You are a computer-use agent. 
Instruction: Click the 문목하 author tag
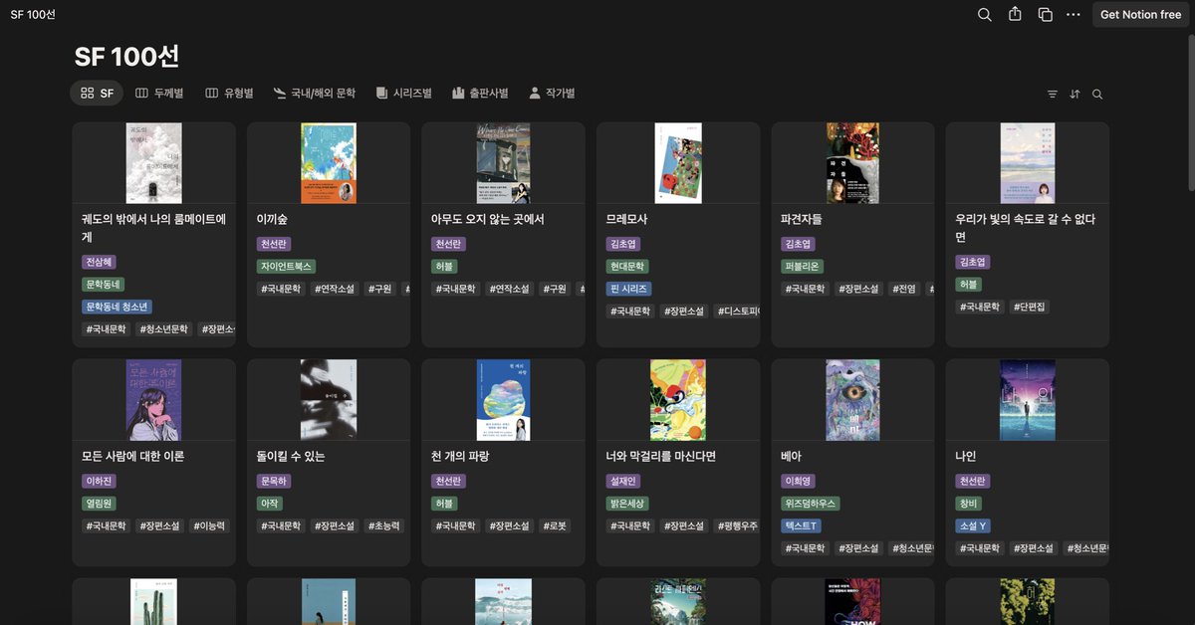[274, 481]
